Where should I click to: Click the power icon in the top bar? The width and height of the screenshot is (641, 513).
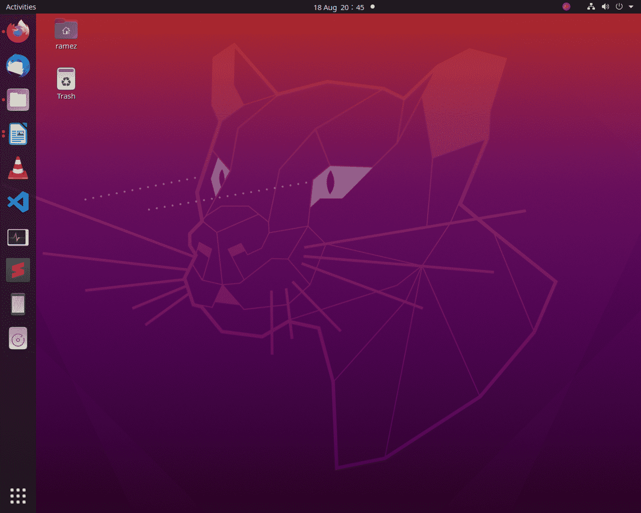point(619,7)
